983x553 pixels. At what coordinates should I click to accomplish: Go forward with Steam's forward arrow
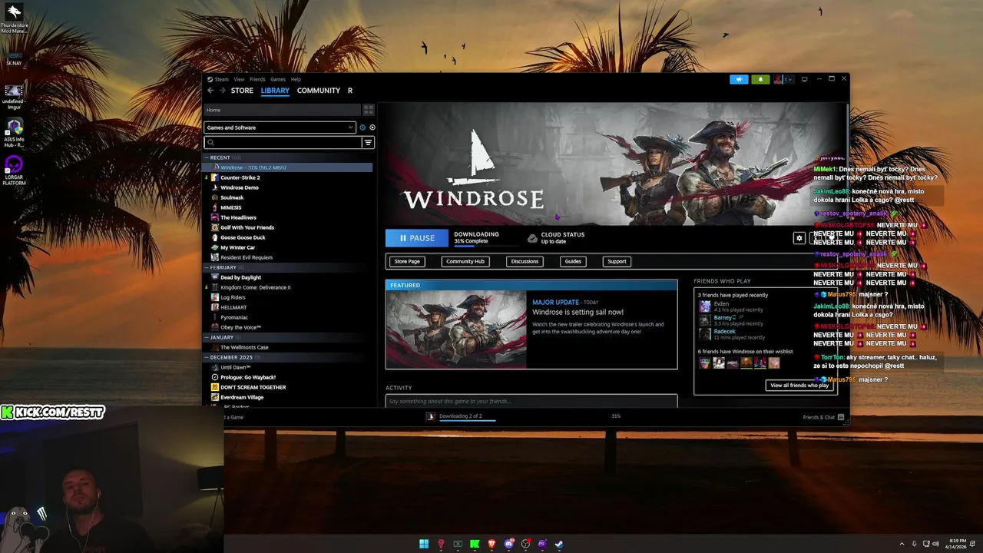pos(223,91)
